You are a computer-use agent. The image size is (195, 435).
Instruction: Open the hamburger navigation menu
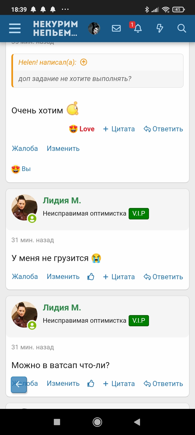[15, 28]
